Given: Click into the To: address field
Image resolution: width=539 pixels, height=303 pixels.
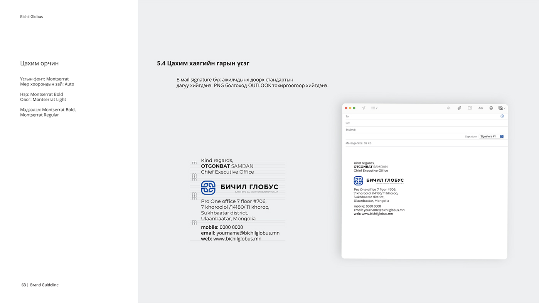Looking at the screenshot, I should (424, 116).
